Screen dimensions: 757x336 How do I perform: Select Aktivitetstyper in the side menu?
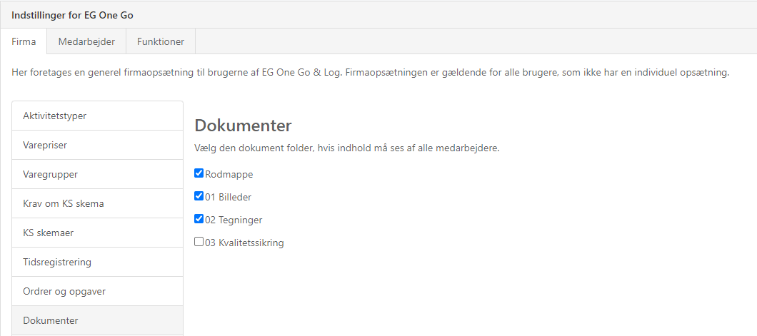97,116
